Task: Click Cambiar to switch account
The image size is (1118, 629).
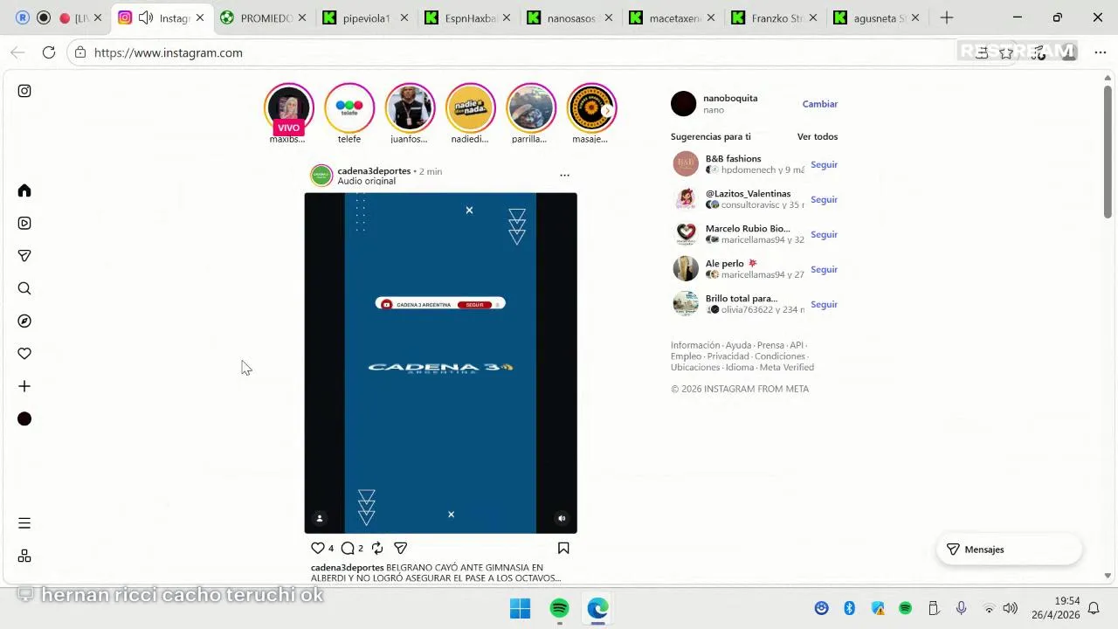Action: 820,104
